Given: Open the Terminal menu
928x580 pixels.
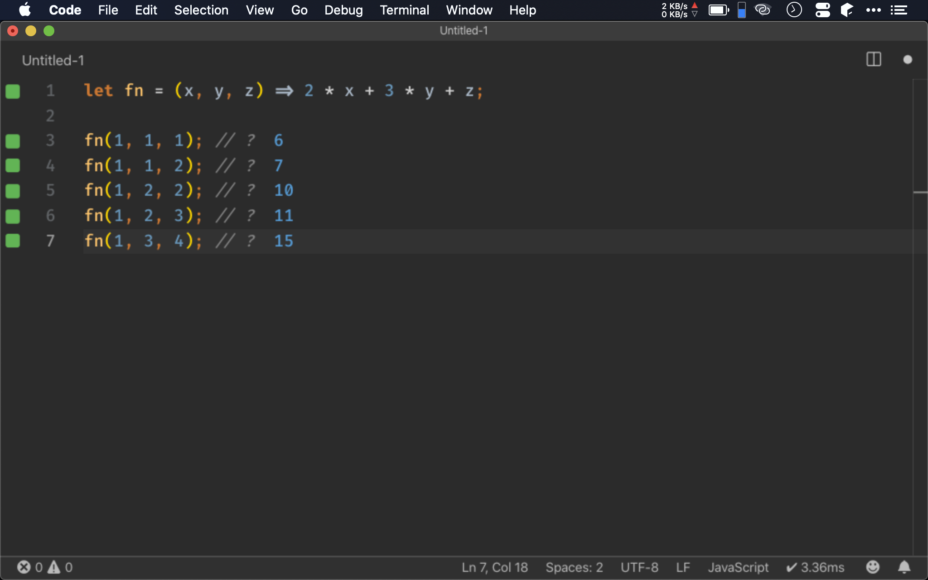Looking at the screenshot, I should 404,10.
